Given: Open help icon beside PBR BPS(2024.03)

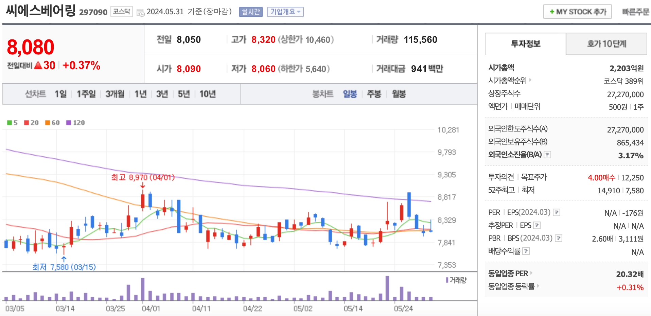Looking at the screenshot, I should pyautogui.click(x=558, y=239).
